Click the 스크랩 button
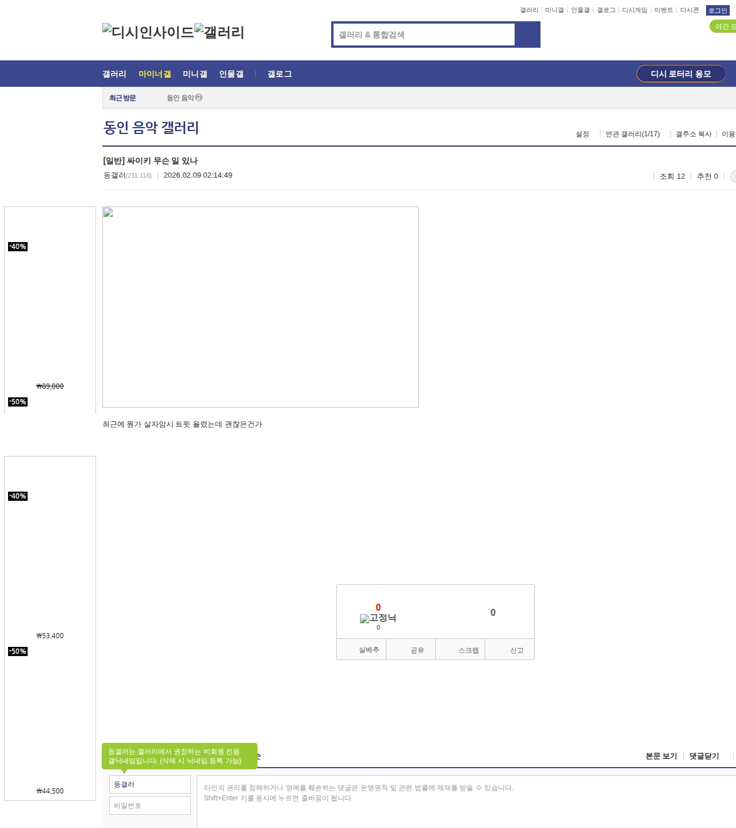This screenshot has width=736, height=828. (461, 650)
